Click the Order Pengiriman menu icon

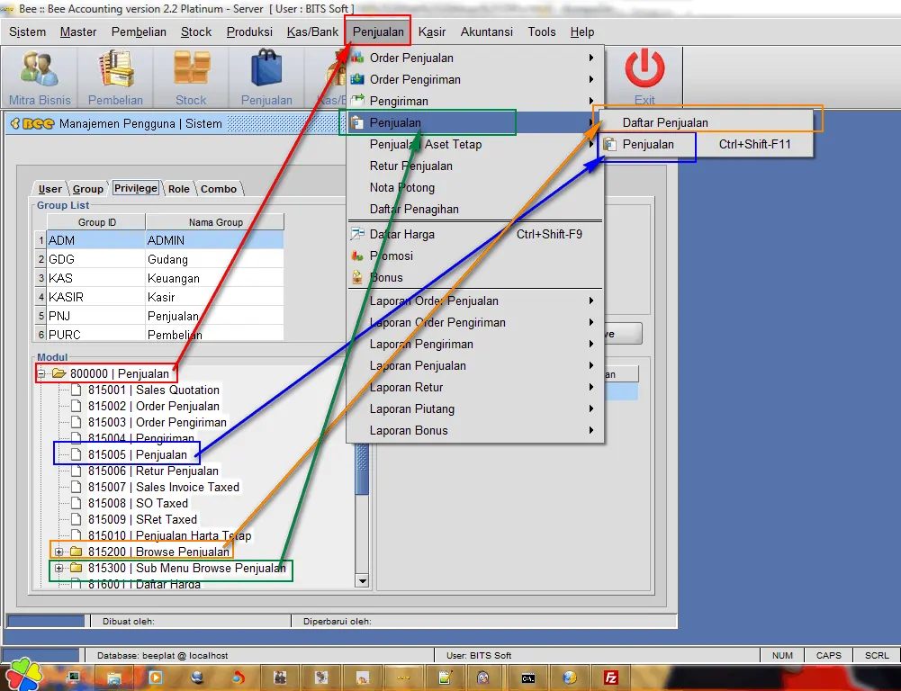(357, 79)
